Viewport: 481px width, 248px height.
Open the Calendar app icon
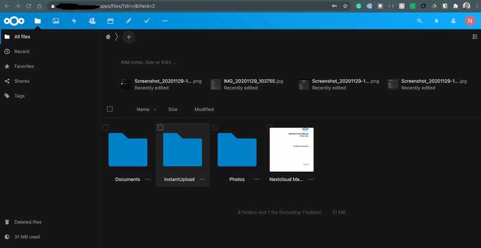[110, 20]
